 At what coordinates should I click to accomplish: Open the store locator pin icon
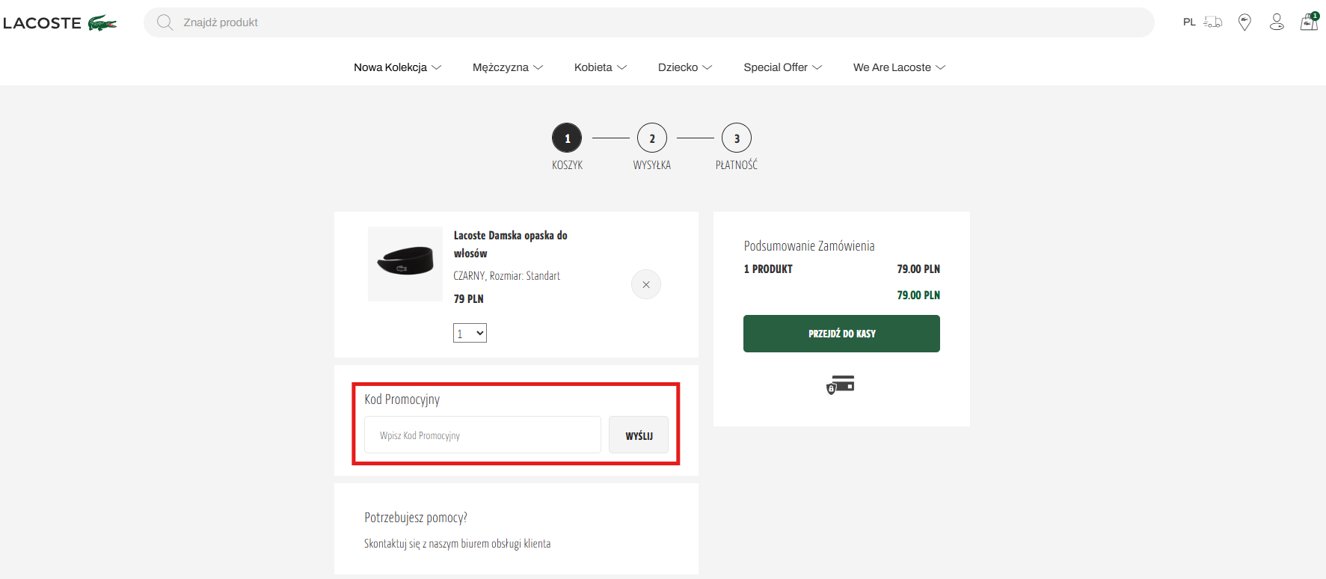click(x=1244, y=22)
